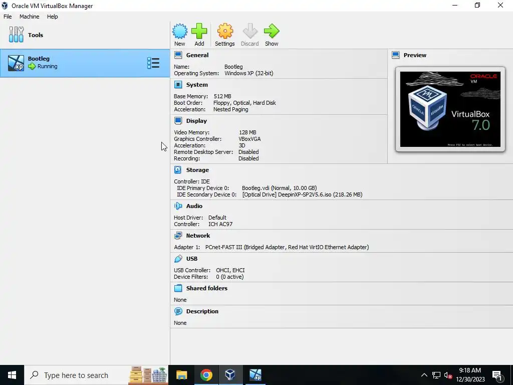Click the Description section heading
The image size is (513, 385).
point(202,311)
